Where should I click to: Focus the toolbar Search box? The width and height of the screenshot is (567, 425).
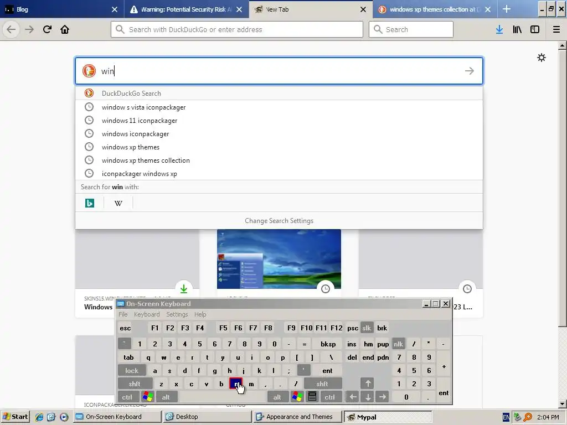411,29
